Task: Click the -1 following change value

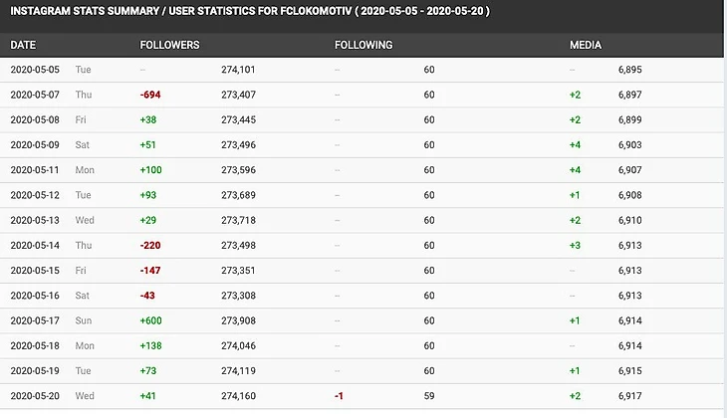Action: pyautogui.click(x=341, y=396)
